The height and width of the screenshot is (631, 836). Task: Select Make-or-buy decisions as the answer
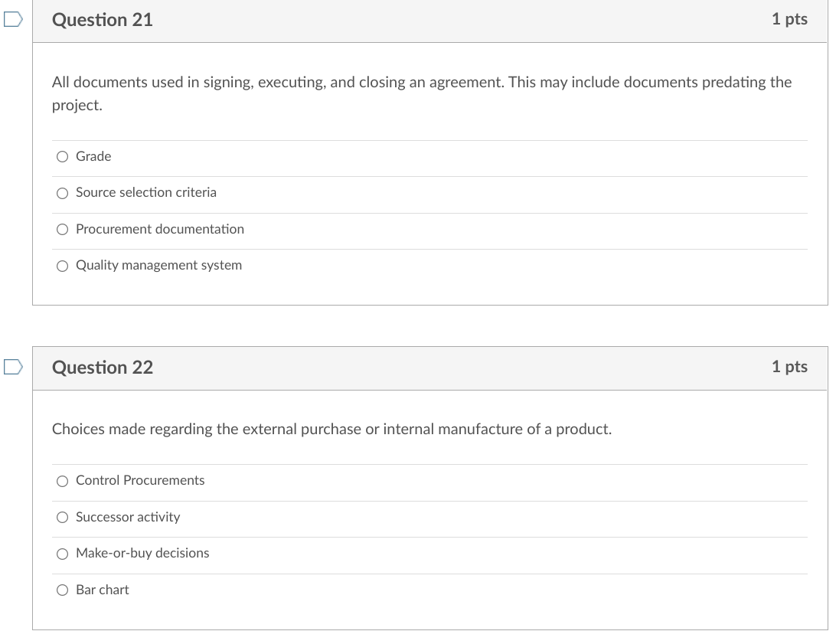pos(62,553)
